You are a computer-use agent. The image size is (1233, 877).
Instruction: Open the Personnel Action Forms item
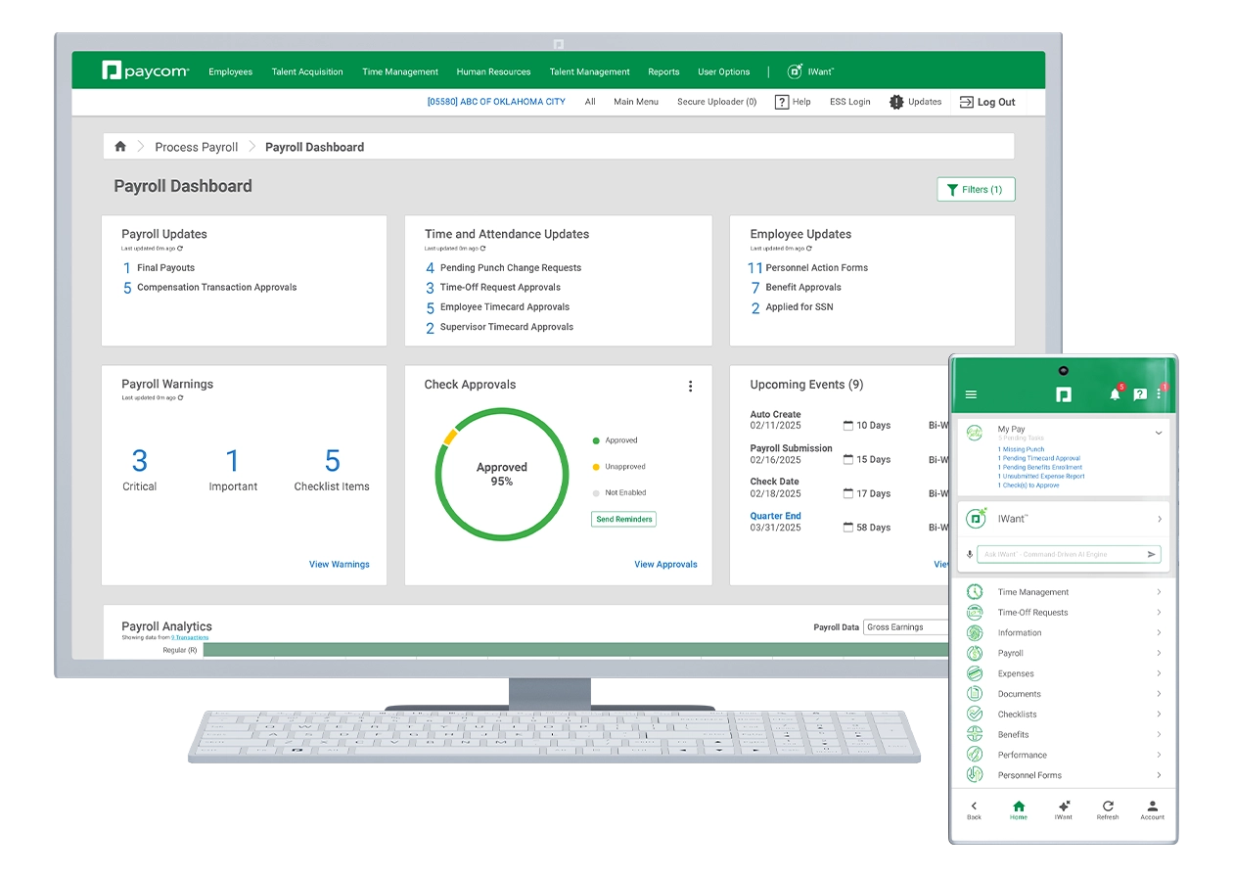coord(807,268)
